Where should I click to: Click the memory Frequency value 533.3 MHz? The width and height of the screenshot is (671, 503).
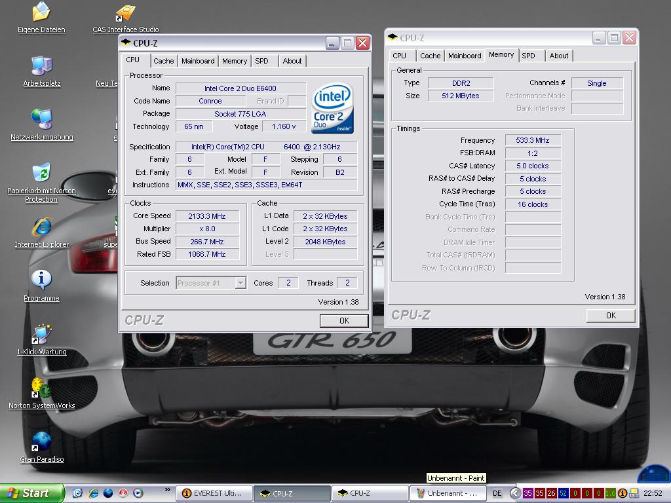tap(533, 140)
